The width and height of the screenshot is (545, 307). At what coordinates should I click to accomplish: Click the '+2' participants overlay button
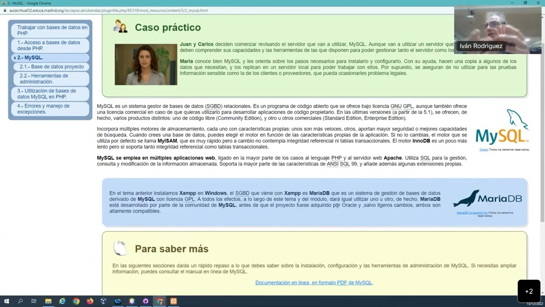click(529, 291)
